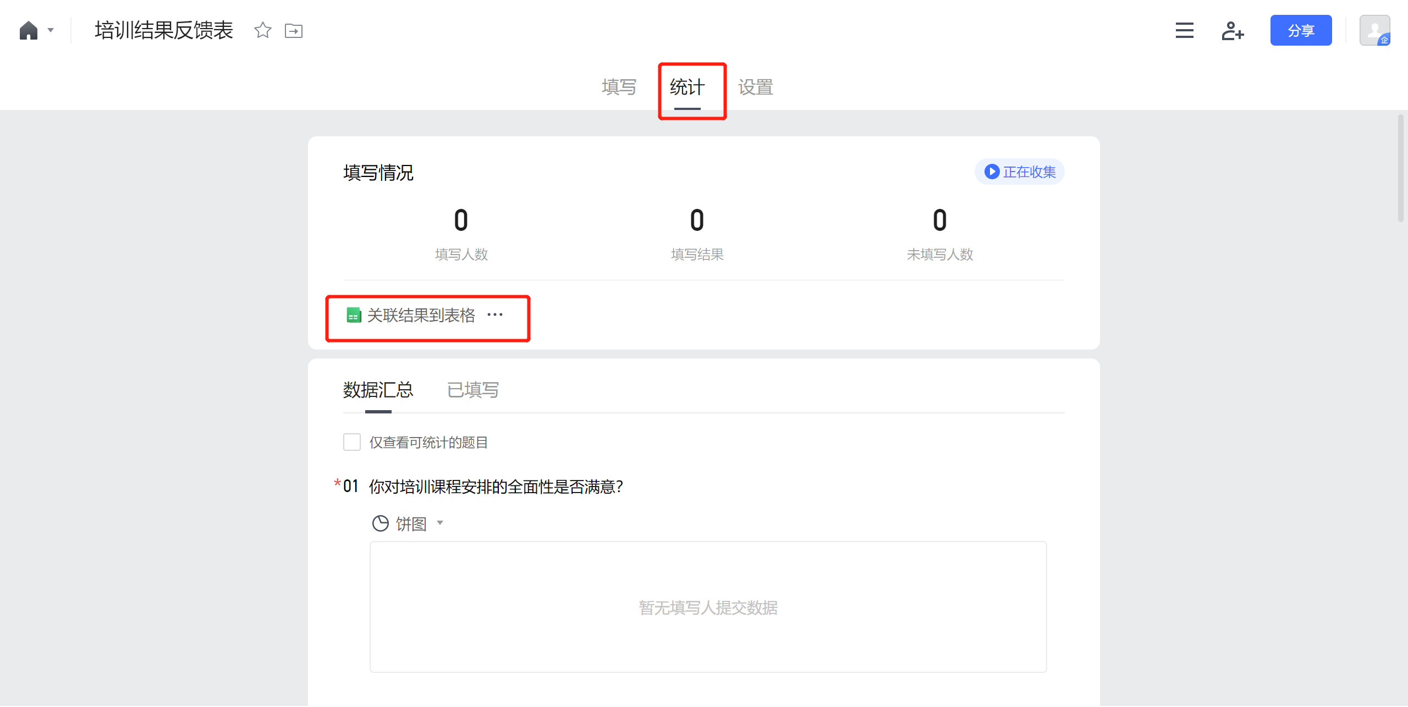The image size is (1408, 707).
Task: Open the three-dot more options
Action: (x=495, y=315)
